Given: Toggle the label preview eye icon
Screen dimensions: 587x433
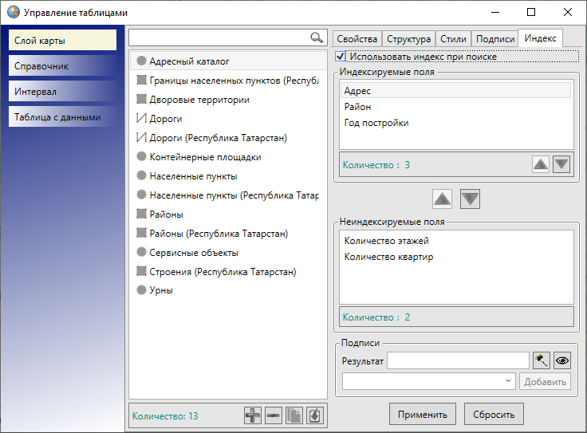Looking at the screenshot, I should click(563, 360).
